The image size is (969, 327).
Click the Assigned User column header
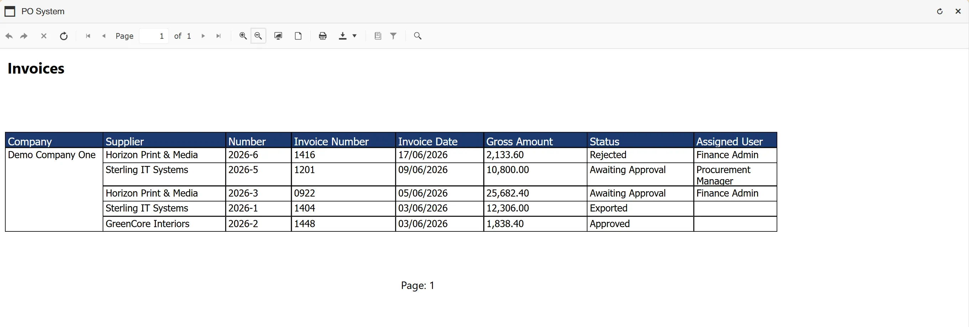click(735, 140)
